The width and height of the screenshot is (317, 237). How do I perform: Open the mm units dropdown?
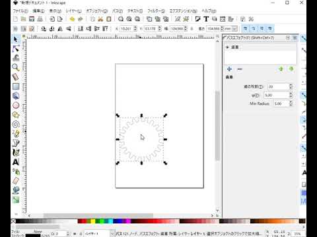(x=235, y=29)
